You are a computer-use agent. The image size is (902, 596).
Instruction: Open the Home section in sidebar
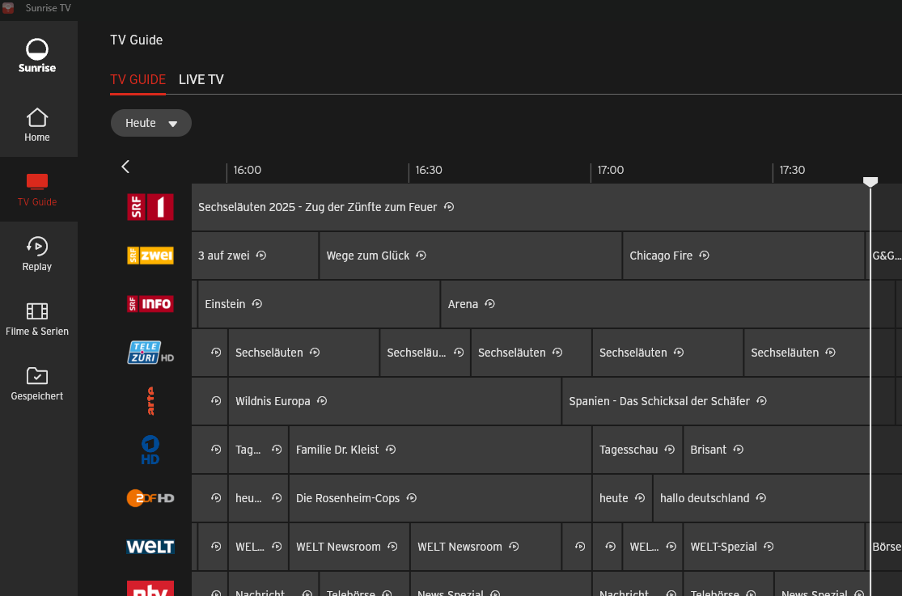37,125
